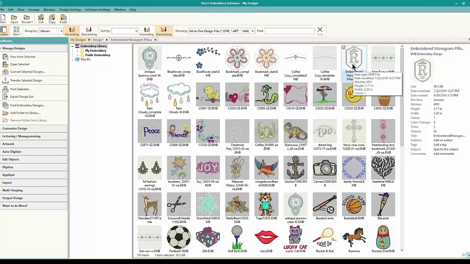
Task: Expand the Edit Objects toolbox
Action: click(x=34, y=159)
